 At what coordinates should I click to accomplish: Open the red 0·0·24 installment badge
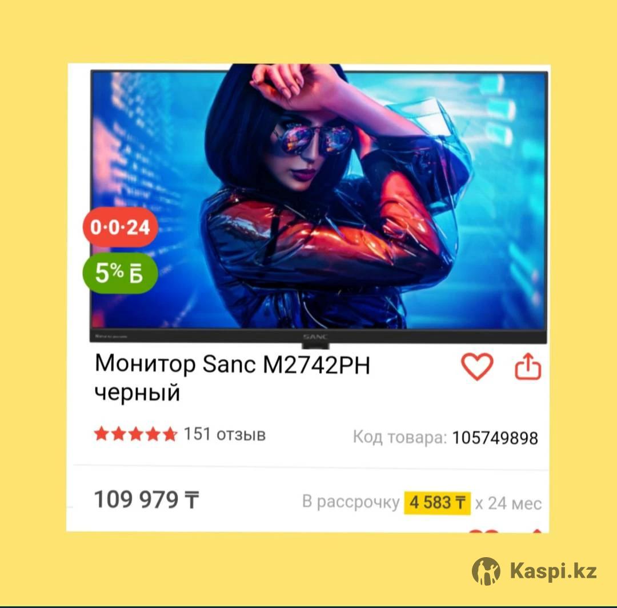click(x=121, y=227)
